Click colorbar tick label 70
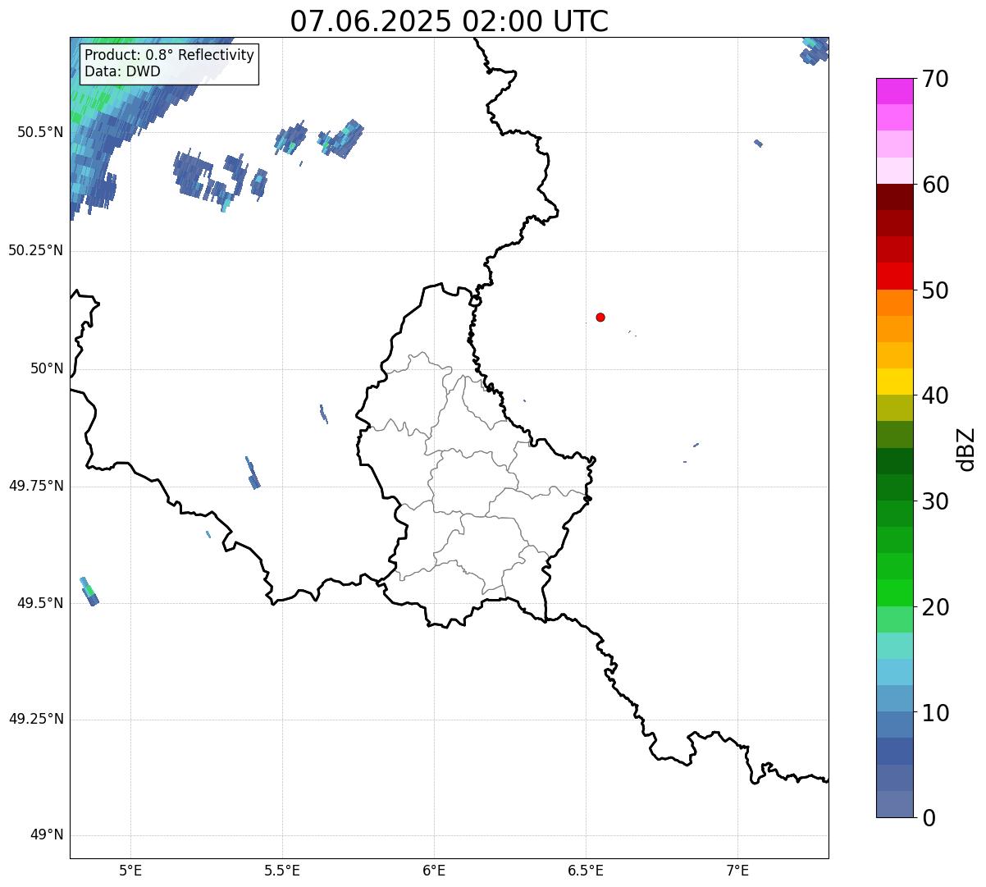 coord(935,79)
